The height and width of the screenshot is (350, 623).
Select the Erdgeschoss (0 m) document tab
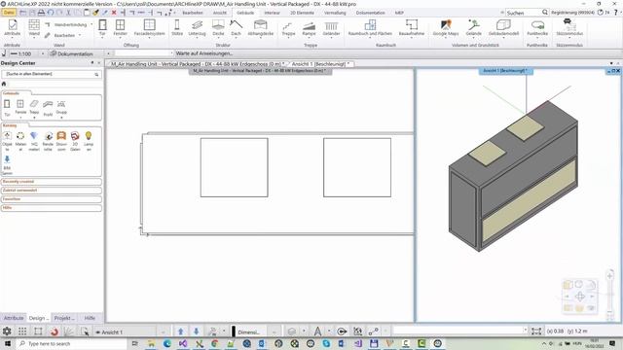197,64
